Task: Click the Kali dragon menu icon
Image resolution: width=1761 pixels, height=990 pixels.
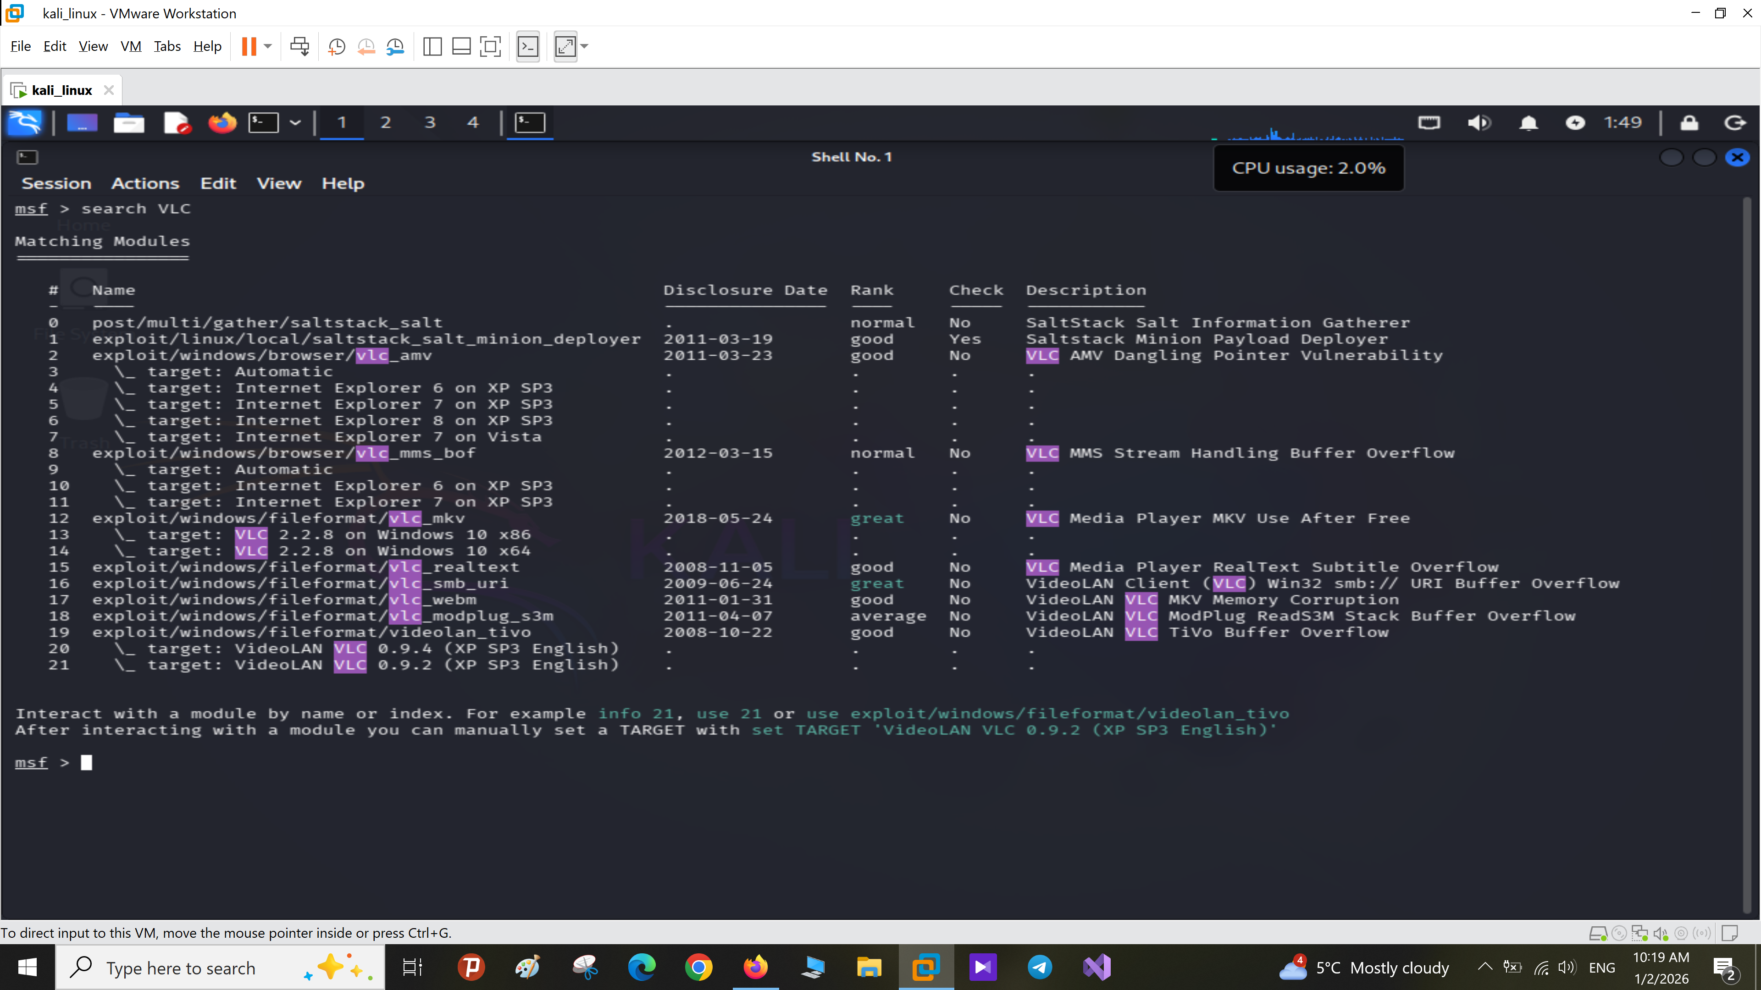Action: click(25, 122)
